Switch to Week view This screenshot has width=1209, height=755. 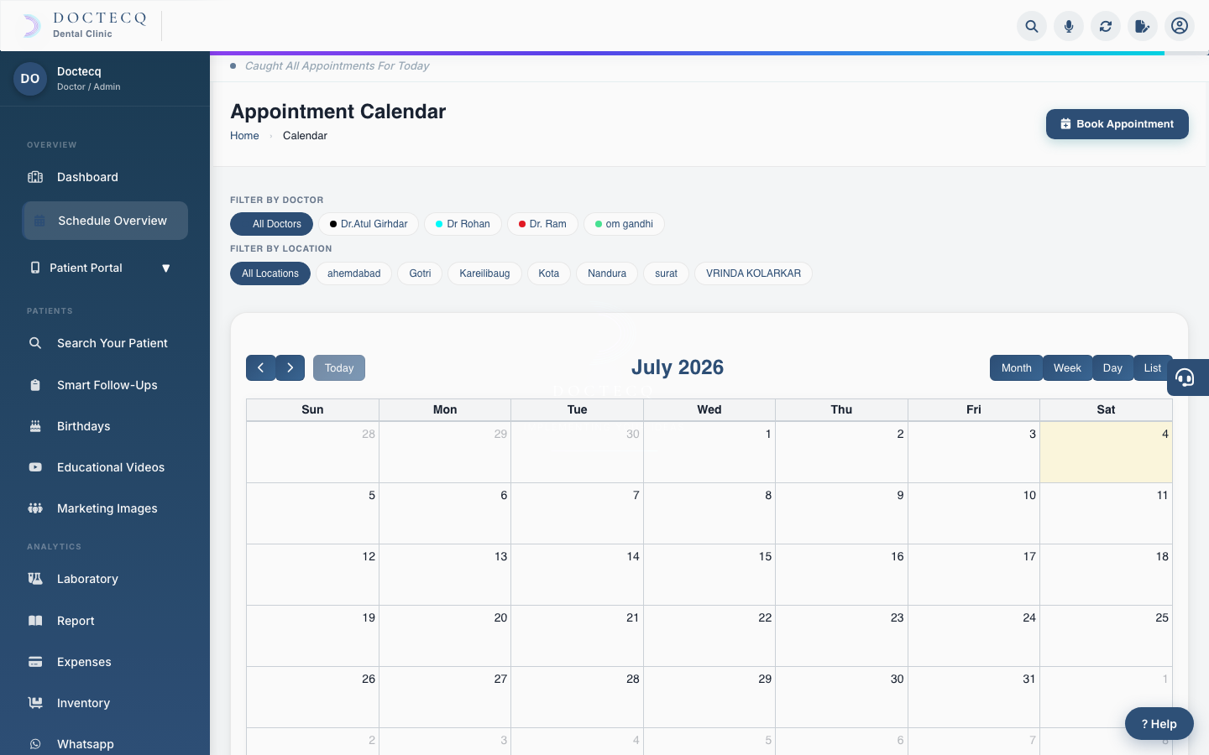(1067, 367)
